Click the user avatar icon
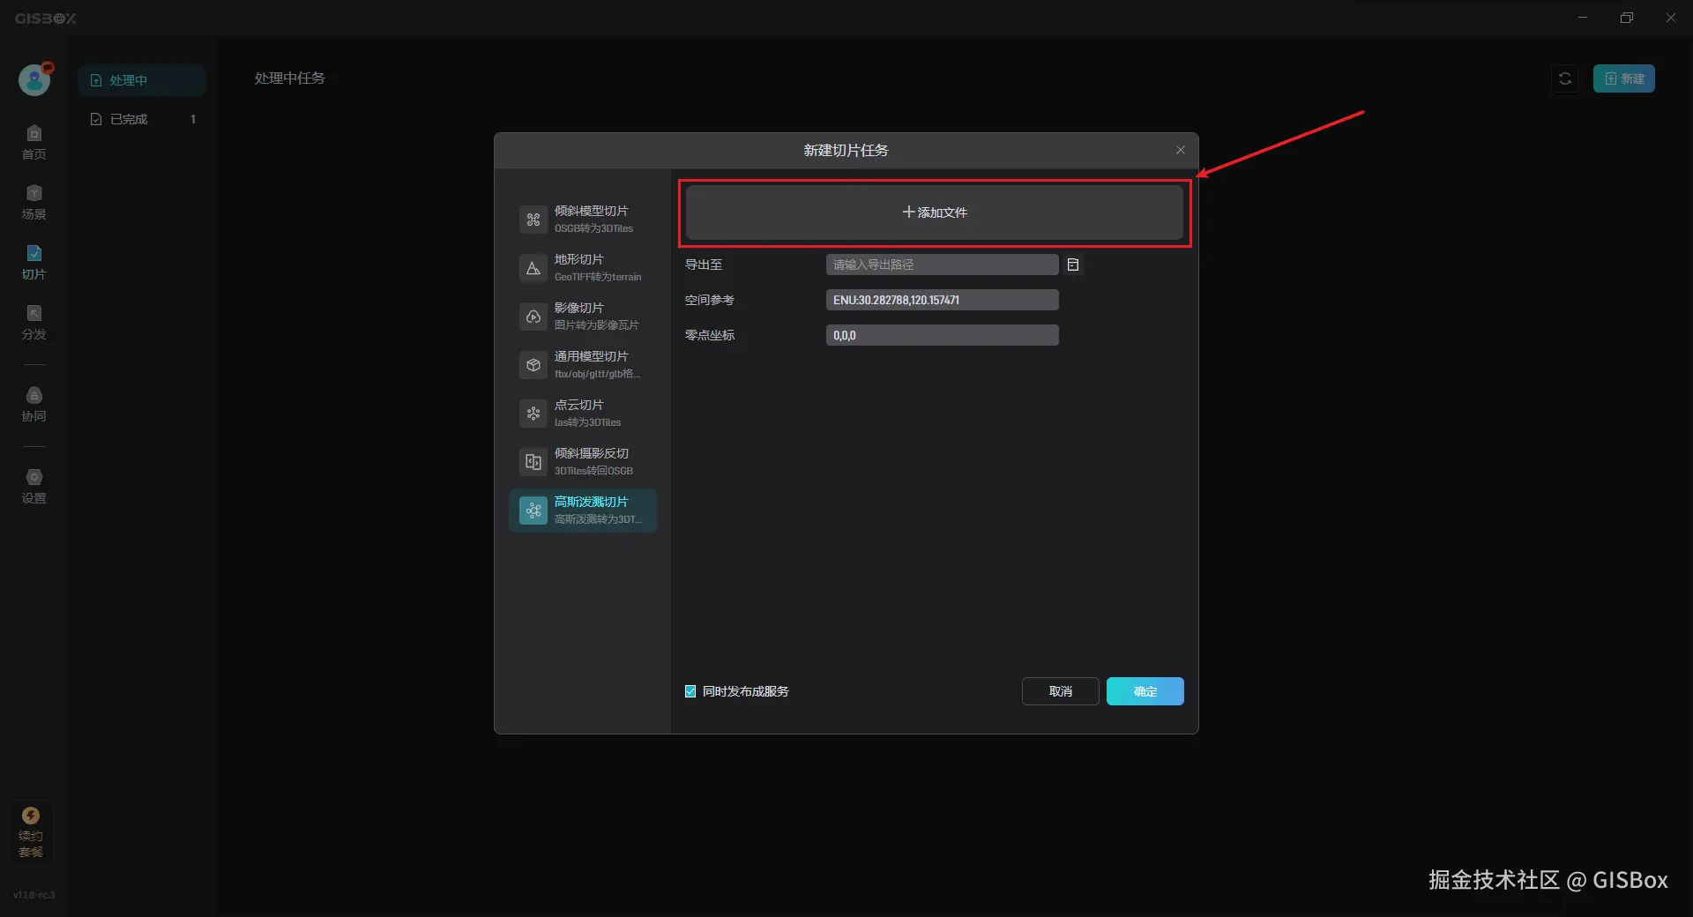Viewport: 1693px width, 917px height. (34, 79)
